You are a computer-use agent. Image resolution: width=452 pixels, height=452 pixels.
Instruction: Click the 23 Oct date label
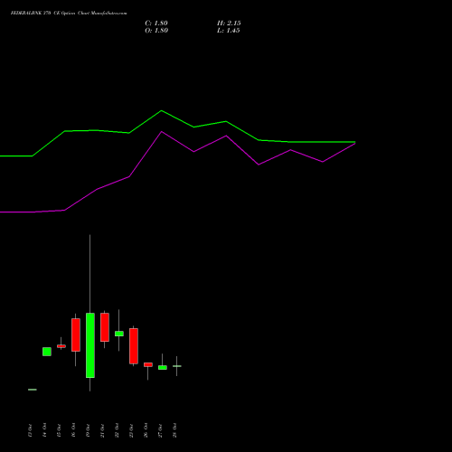(131, 430)
